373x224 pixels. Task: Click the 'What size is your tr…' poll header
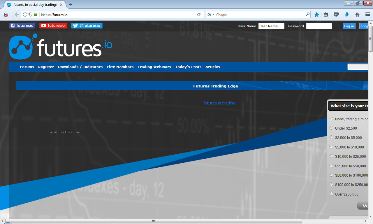[348, 106]
